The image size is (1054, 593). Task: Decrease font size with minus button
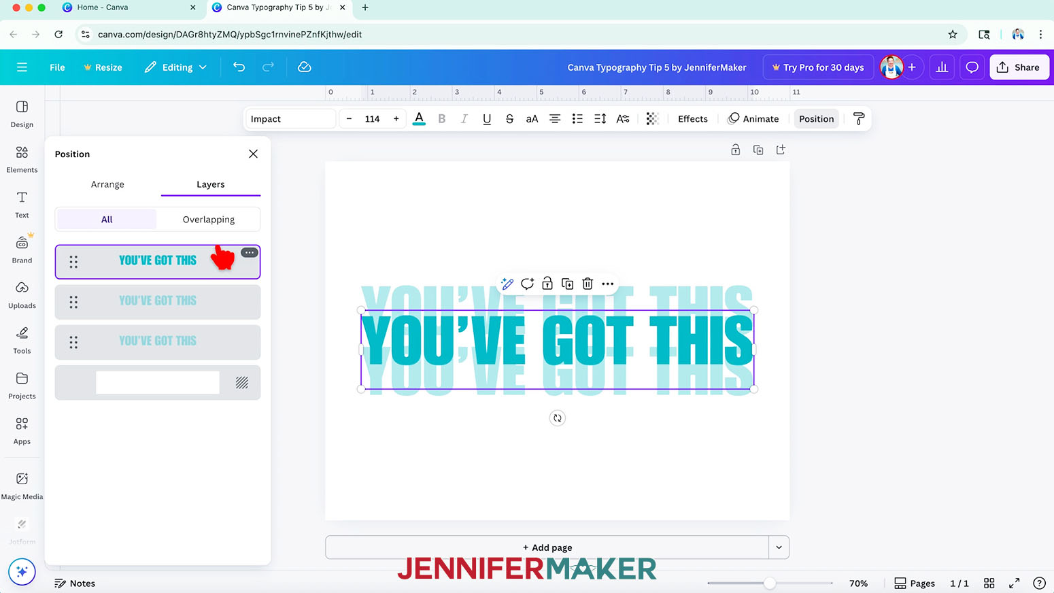349,119
